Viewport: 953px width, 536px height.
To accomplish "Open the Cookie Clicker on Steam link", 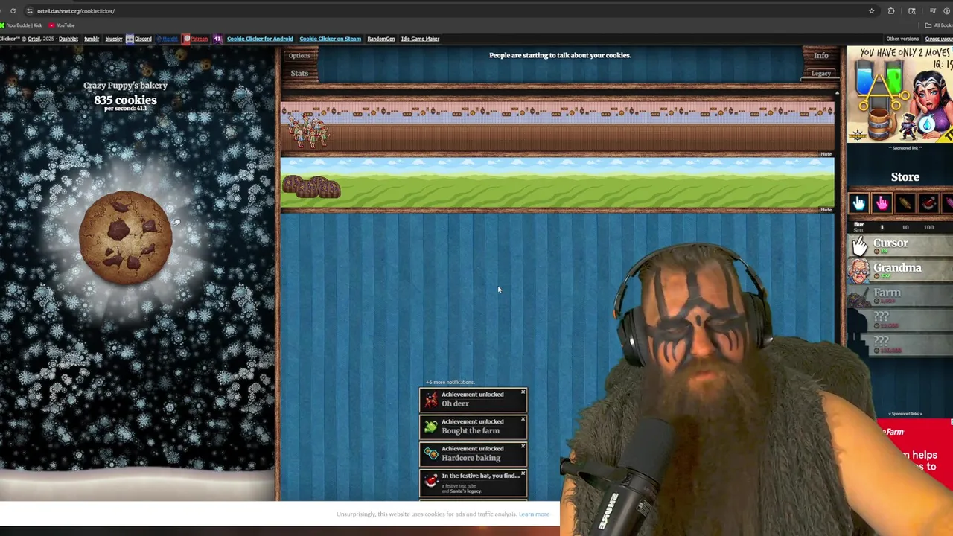I will pos(330,39).
